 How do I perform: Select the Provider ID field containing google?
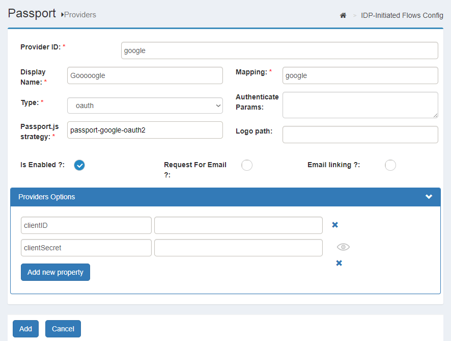[279, 50]
